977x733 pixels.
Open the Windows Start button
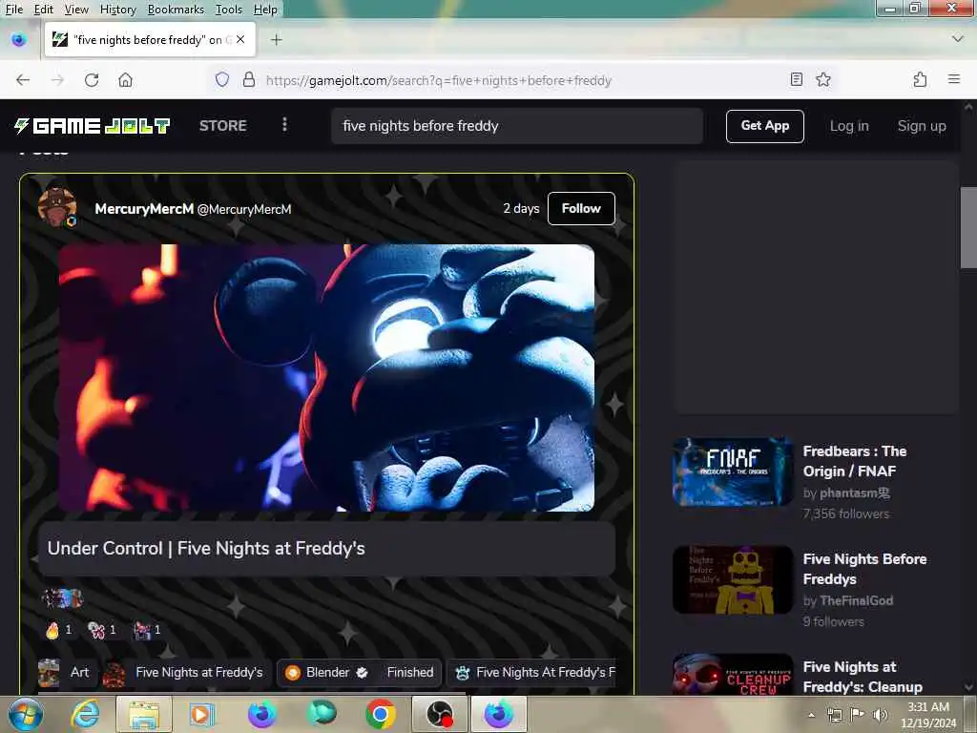26,714
